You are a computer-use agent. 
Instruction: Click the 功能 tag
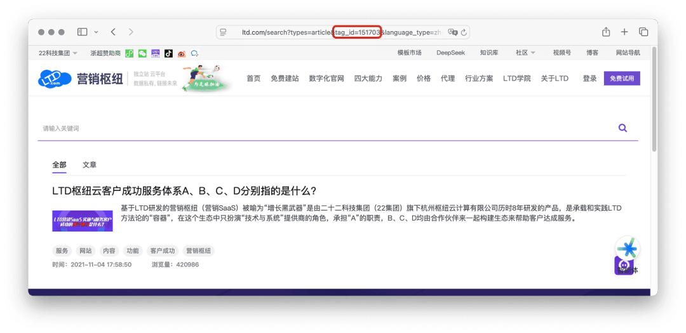click(133, 251)
